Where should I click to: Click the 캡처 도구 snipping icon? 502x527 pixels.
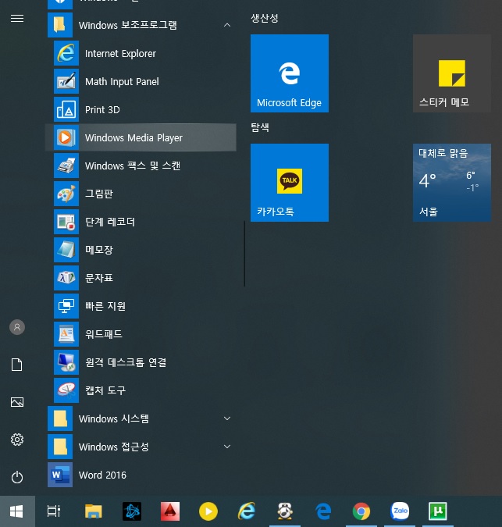(66, 390)
